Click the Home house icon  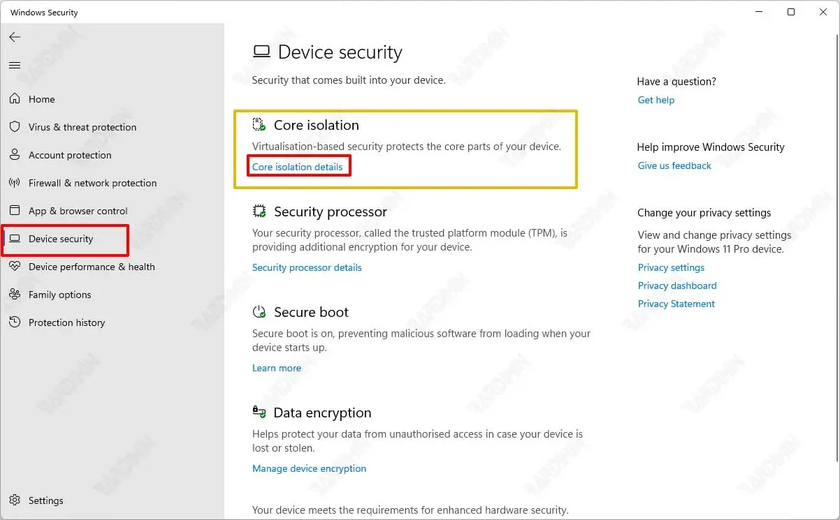click(x=15, y=99)
